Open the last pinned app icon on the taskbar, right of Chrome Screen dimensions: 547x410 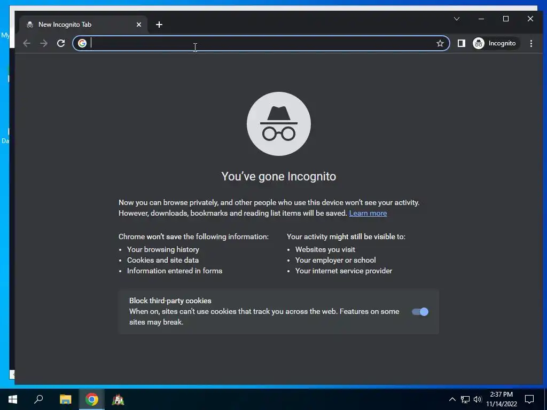[x=118, y=399]
